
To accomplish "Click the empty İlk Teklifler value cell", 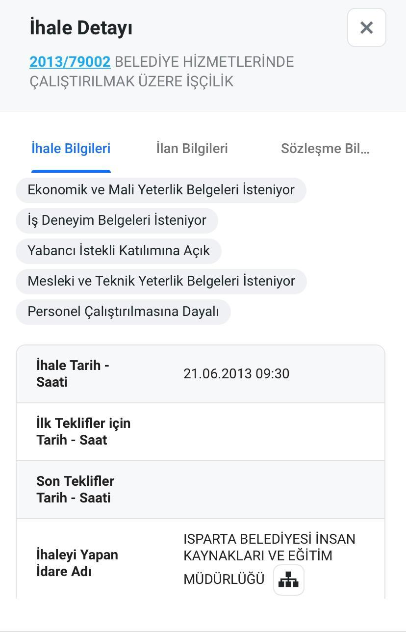I will tap(277, 432).
